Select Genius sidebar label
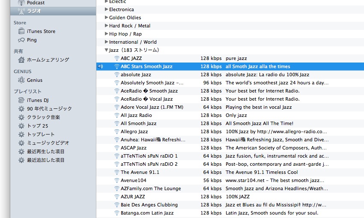Screen dimensions: 364x218 (x=35, y=80)
